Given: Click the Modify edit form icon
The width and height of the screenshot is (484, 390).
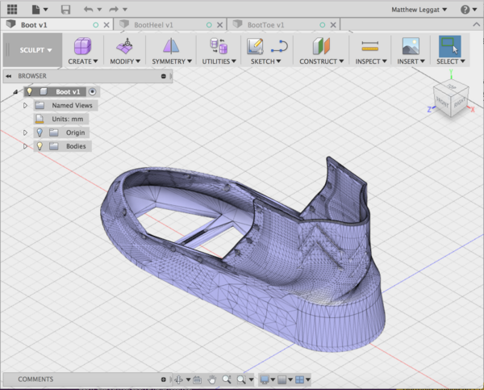Looking at the screenshot, I should click(125, 46).
